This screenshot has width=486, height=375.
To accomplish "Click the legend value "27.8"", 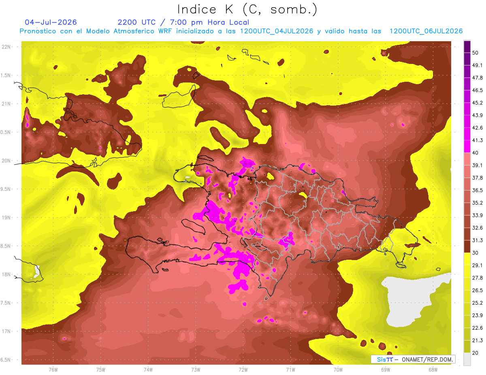I will (477, 278).
